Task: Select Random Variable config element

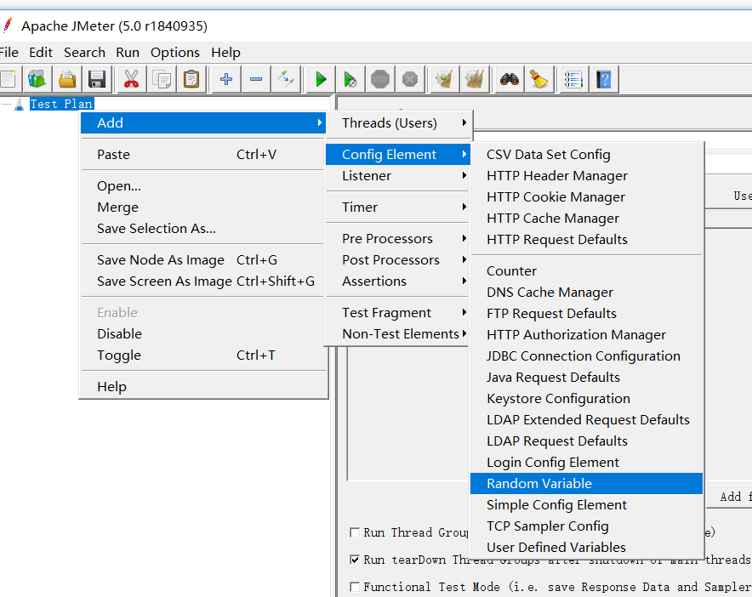Action: [x=586, y=483]
